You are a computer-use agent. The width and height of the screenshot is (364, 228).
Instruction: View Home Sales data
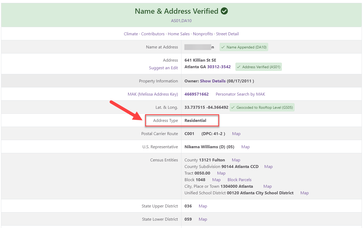(x=179, y=34)
